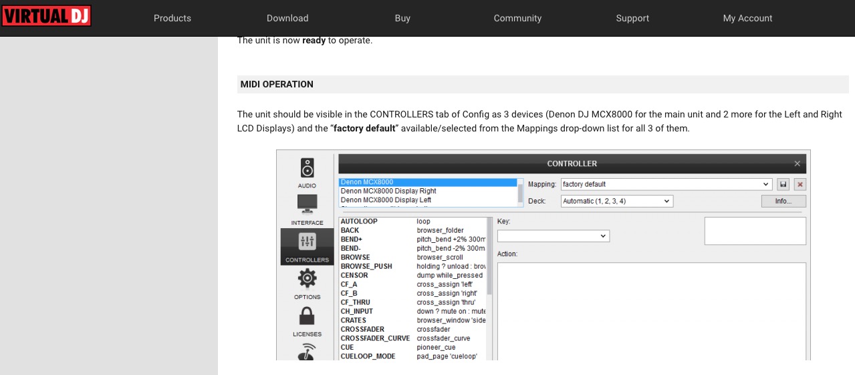This screenshot has width=855, height=375.
Task: Open the Community menu
Action: pyautogui.click(x=517, y=18)
